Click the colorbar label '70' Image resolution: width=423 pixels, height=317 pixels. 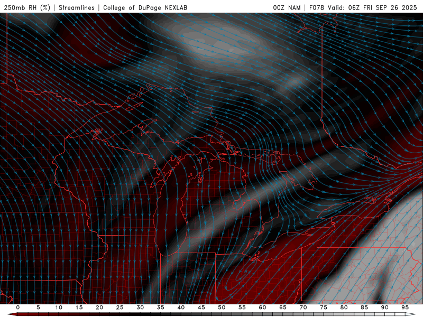pos(303,307)
